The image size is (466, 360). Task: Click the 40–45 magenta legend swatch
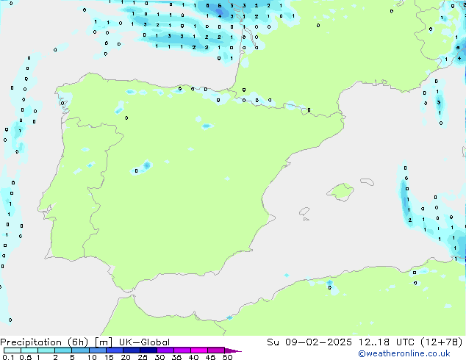coord(199,350)
